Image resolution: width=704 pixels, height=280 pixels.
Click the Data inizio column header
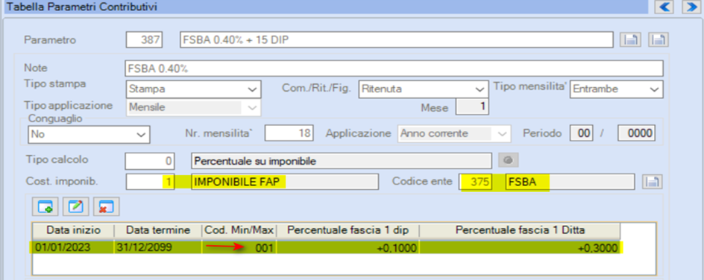(x=74, y=230)
